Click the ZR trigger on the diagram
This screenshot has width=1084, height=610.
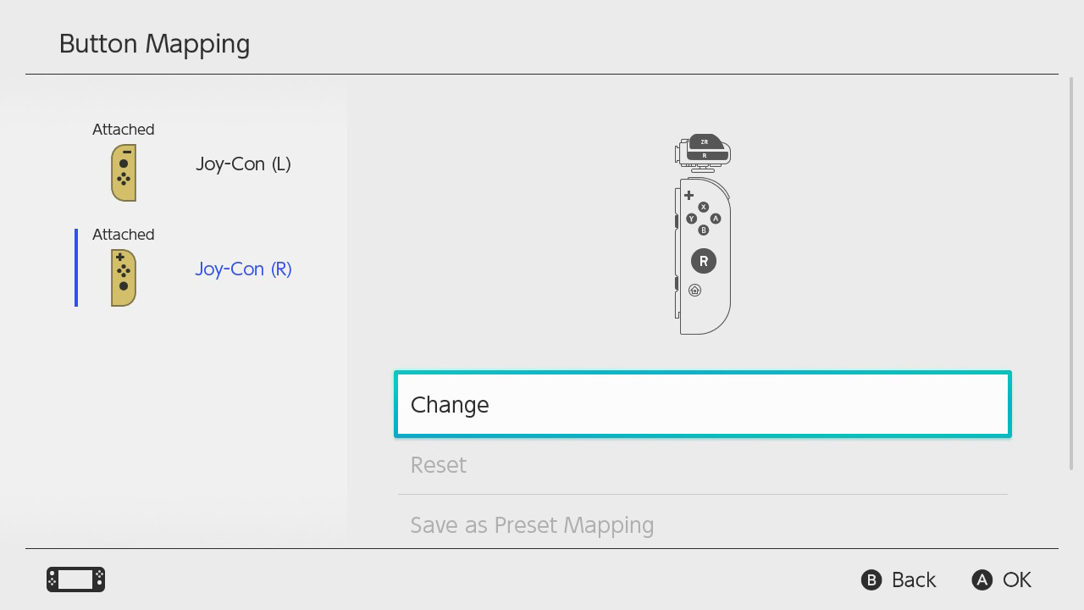(704, 141)
